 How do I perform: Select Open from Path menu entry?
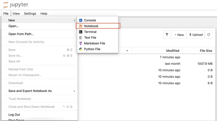21,34
